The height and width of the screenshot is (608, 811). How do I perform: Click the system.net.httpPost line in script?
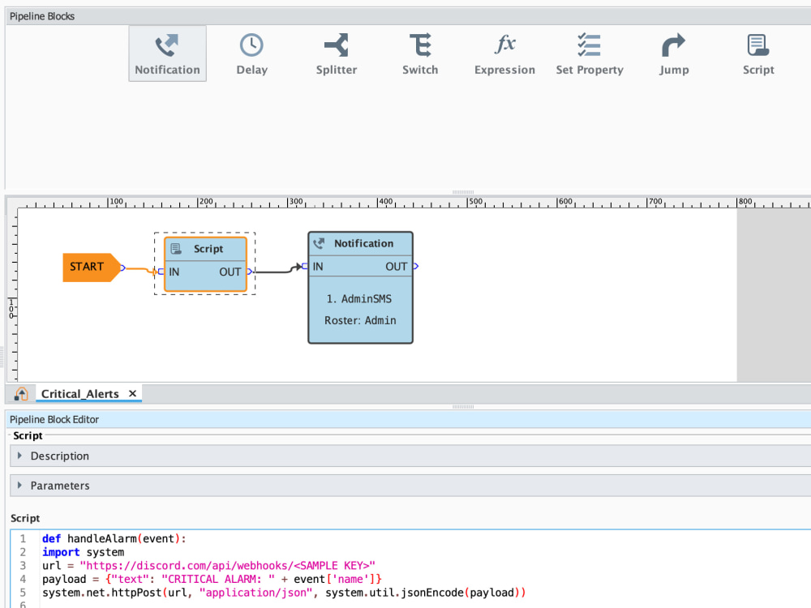[284, 593]
